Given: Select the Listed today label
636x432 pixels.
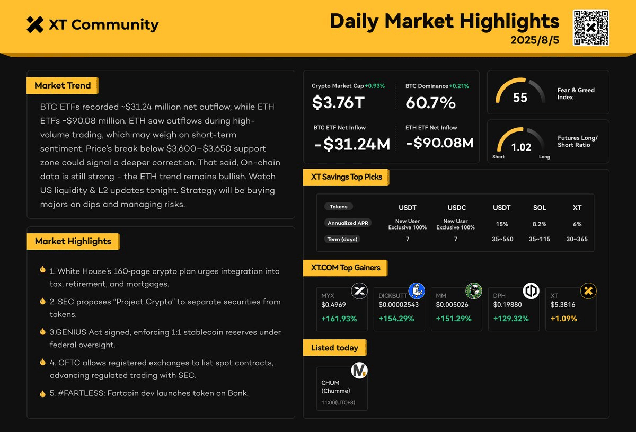Looking at the screenshot, I should click(x=334, y=348).
